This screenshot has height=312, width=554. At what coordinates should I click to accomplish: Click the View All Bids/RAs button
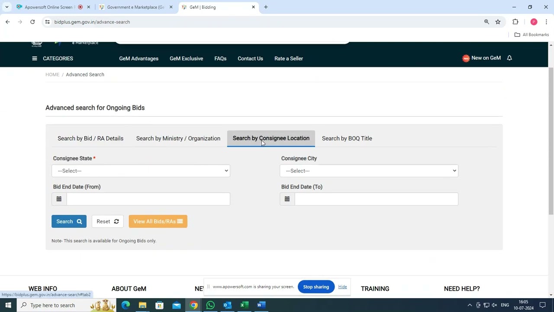point(158,221)
